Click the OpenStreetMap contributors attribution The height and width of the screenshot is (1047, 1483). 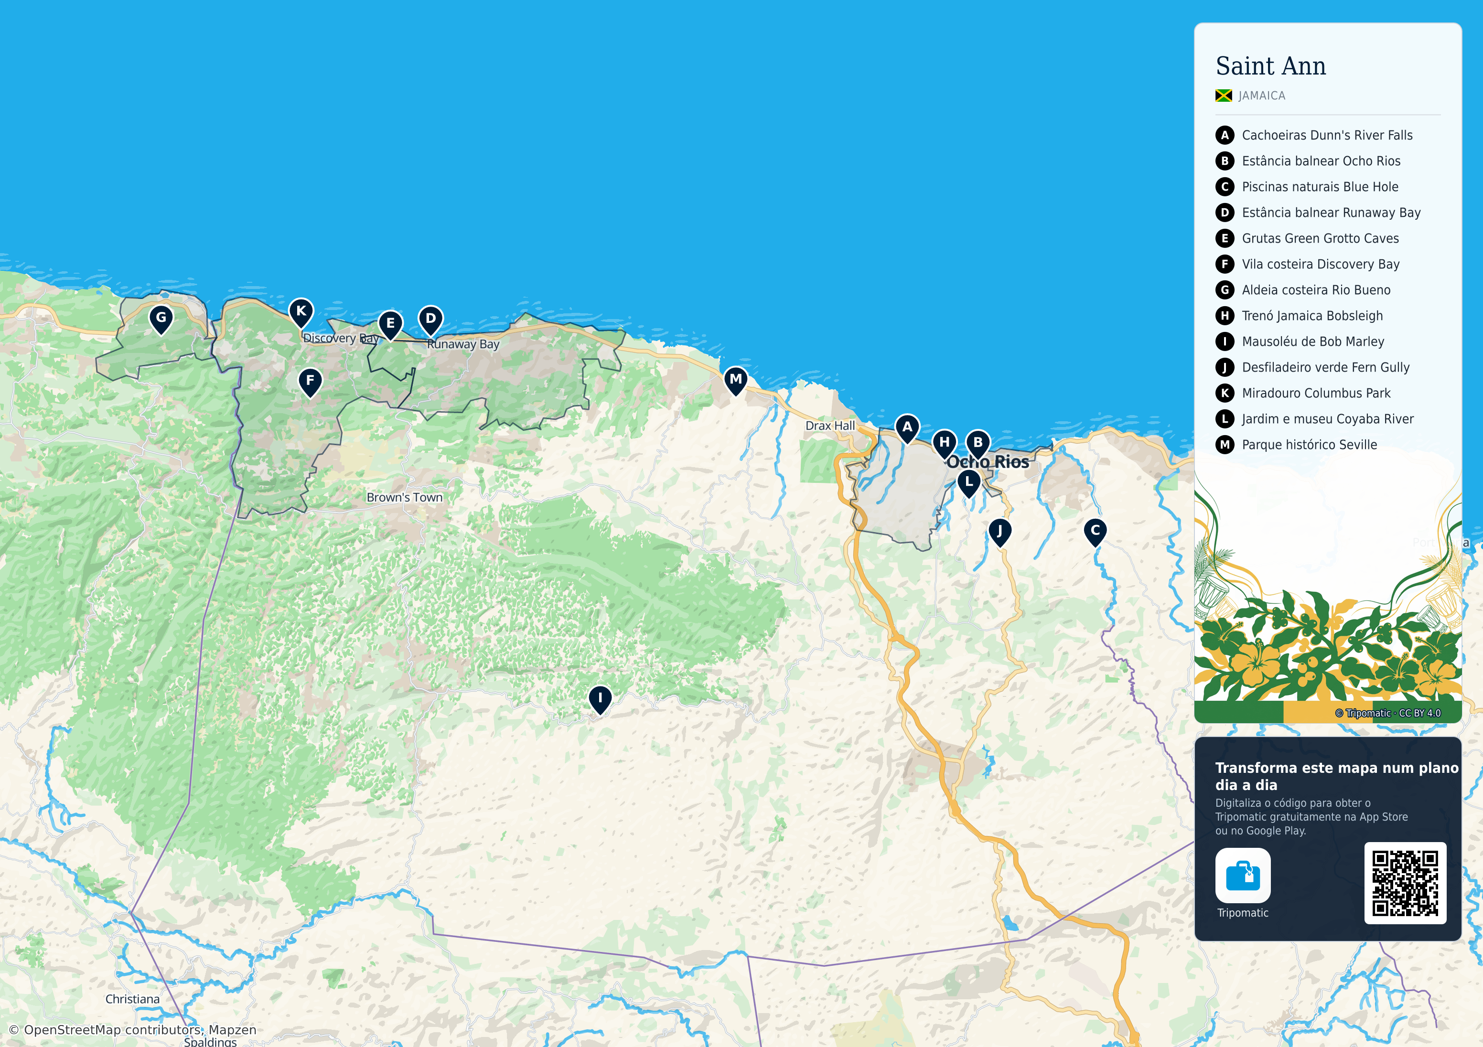132,1029
